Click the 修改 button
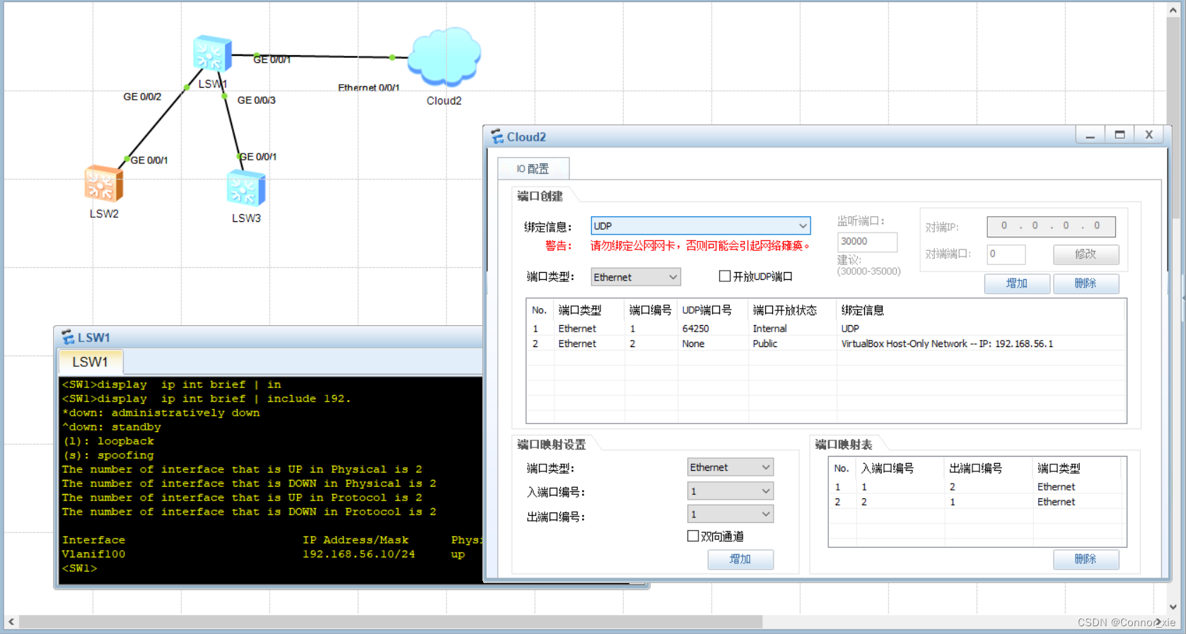The height and width of the screenshot is (634, 1186). coord(1086,254)
